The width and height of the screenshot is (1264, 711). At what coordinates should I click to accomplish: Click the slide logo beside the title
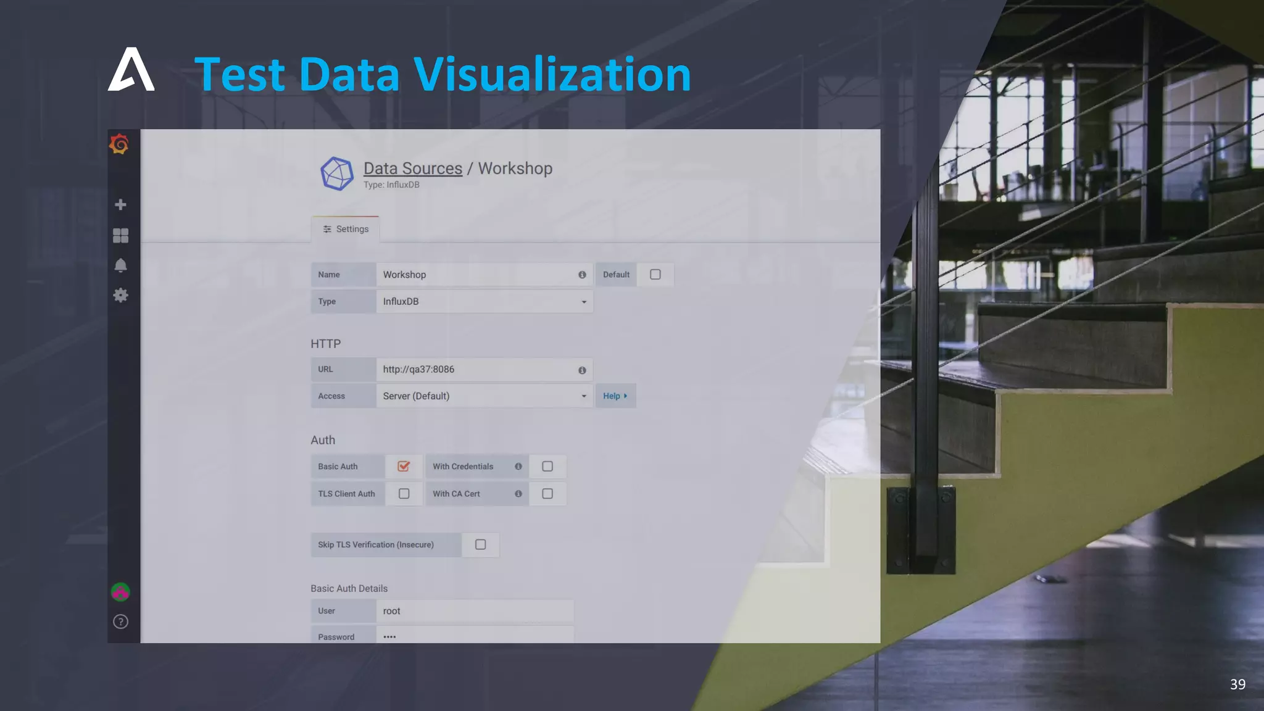(x=131, y=69)
